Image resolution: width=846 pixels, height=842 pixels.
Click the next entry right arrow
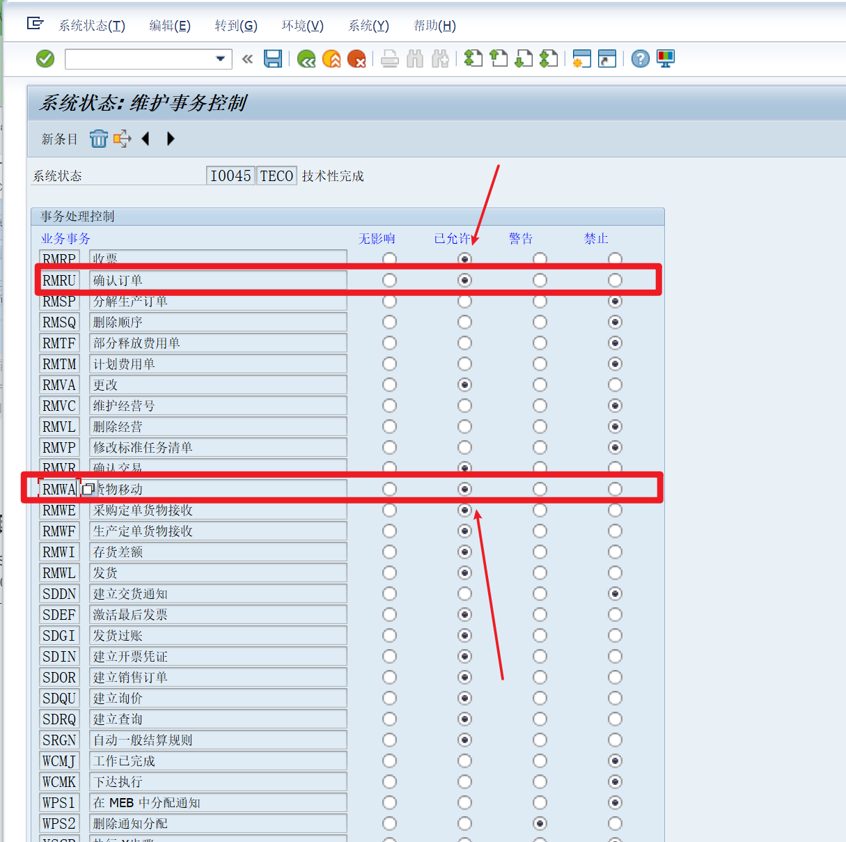[x=171, y=139]
